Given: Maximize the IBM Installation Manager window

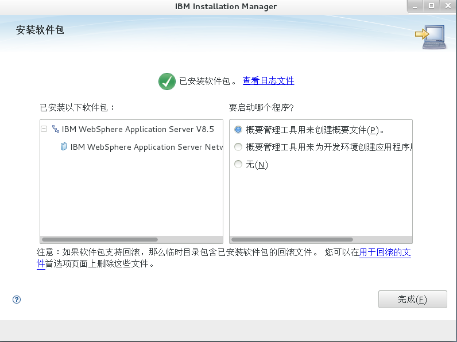Looking at the screenshot, I should [431, 6].
